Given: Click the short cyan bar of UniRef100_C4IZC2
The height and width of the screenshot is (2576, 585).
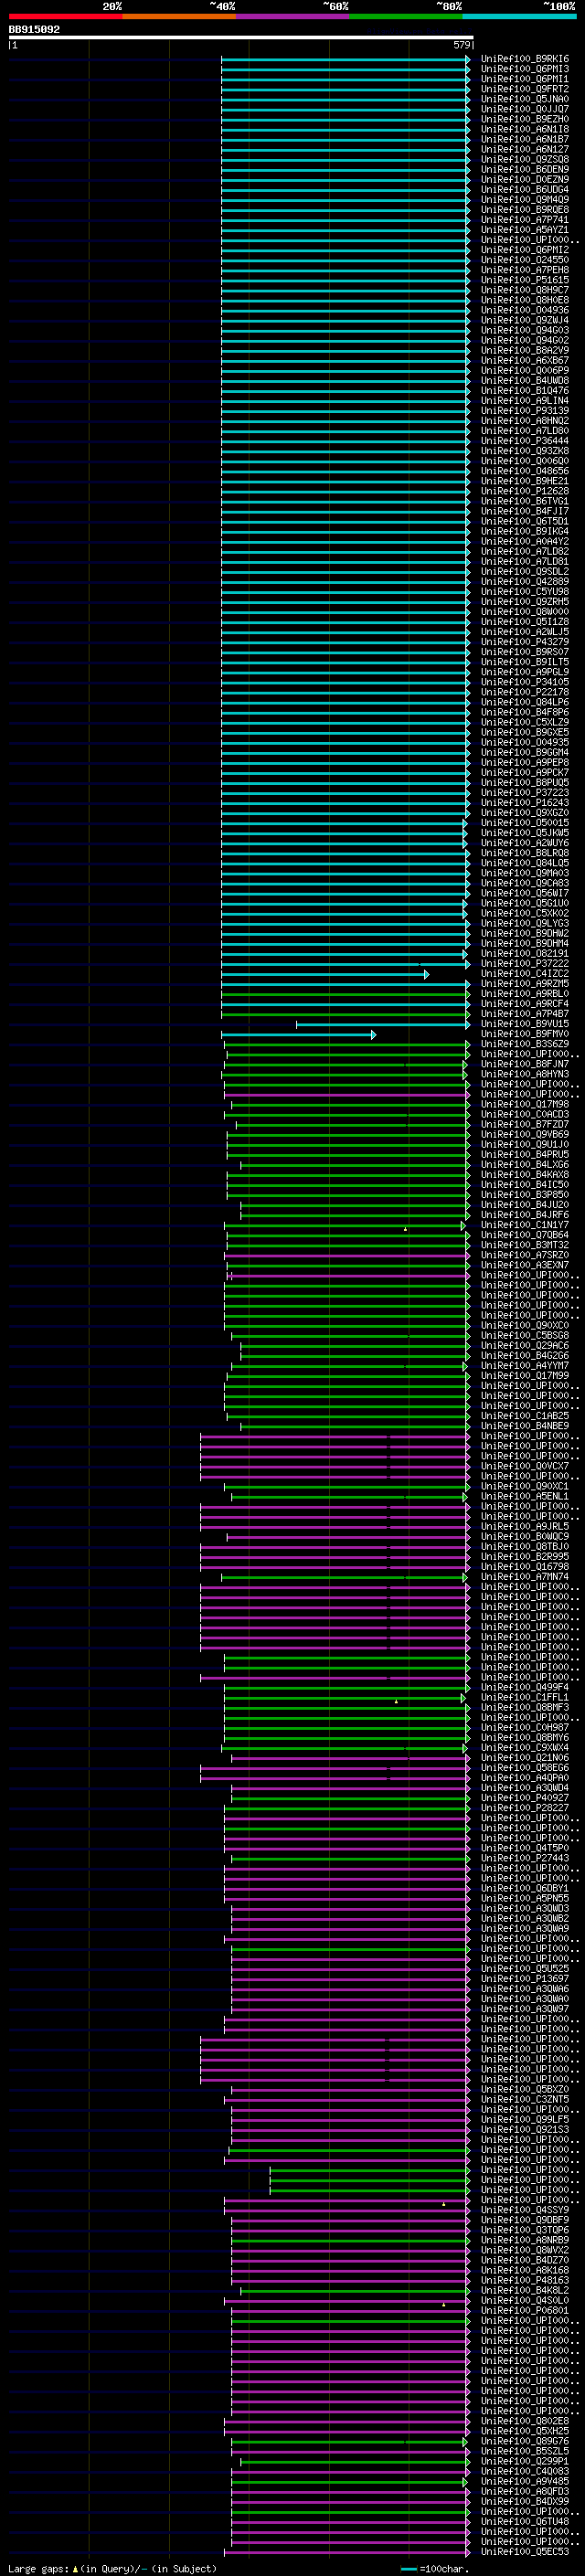Looking at the screenshot, I should [325, 974].
